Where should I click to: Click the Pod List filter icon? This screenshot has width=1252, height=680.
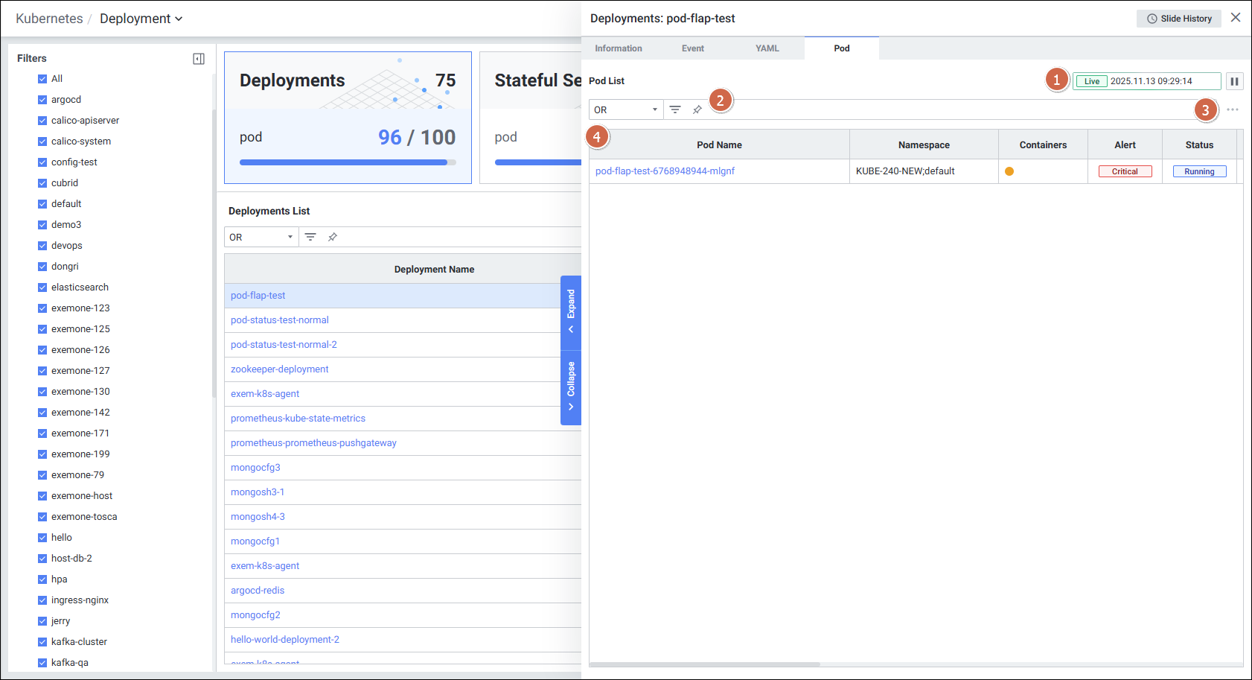click(675, 109)
